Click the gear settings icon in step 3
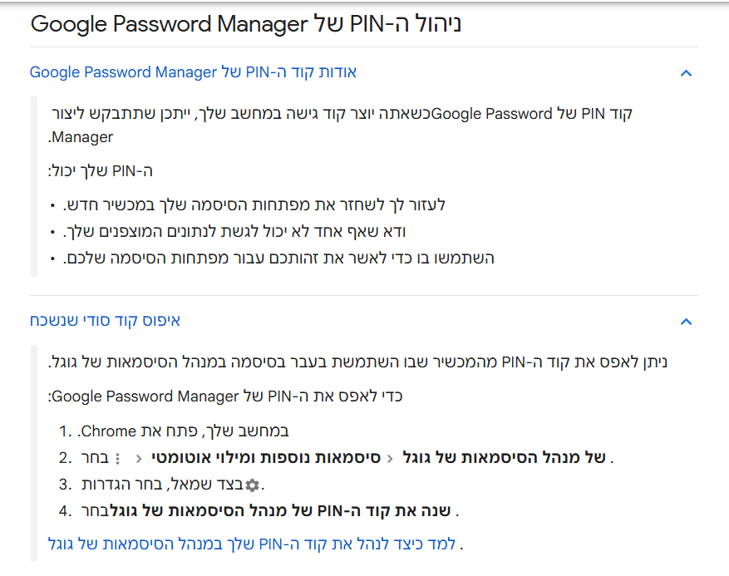The width and height of the screenshot is (729, 576). click(252, 485)
